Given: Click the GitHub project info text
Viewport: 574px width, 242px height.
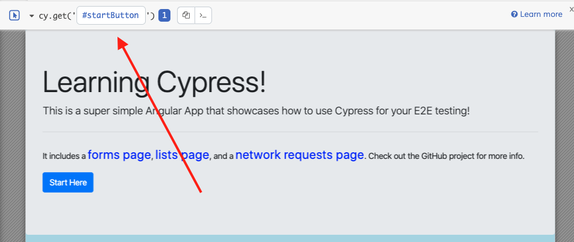Looking at the screenshot, I should (446, 156).
